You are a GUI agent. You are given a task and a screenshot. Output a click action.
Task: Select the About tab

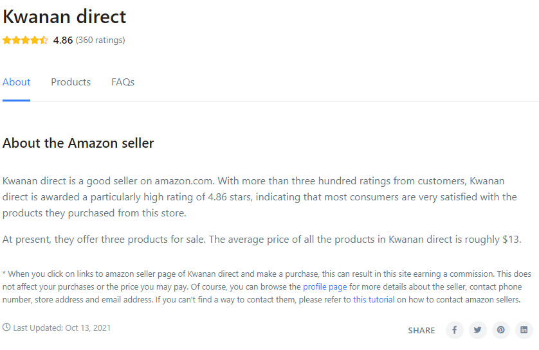pos(16,82)
